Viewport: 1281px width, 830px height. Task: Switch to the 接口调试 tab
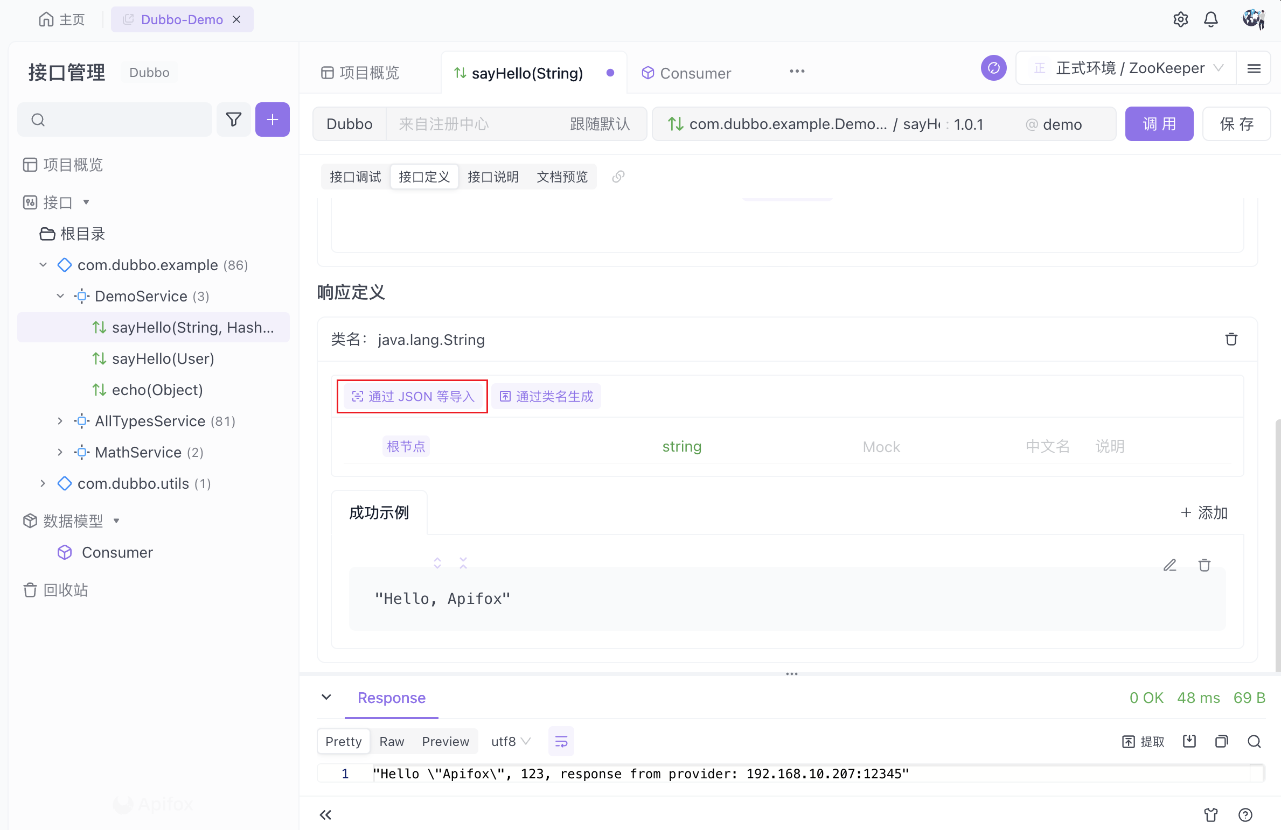[x=355, y=177]
